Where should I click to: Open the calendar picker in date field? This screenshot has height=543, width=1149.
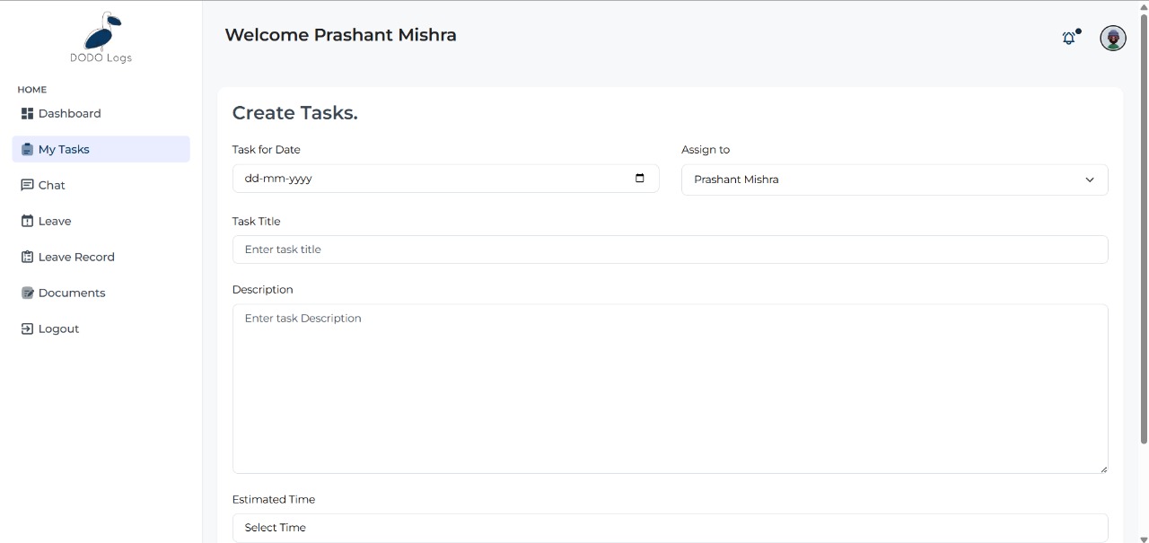[640, 179]
